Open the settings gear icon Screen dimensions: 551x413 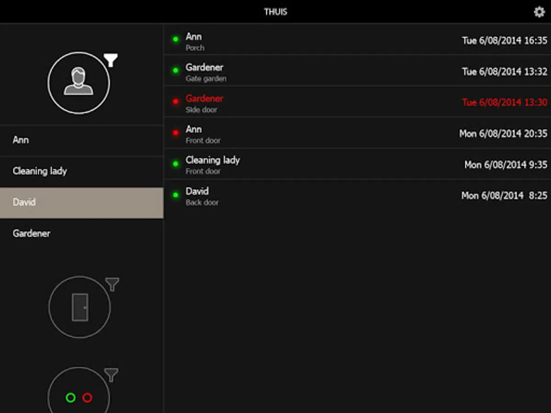coord(539,11)
